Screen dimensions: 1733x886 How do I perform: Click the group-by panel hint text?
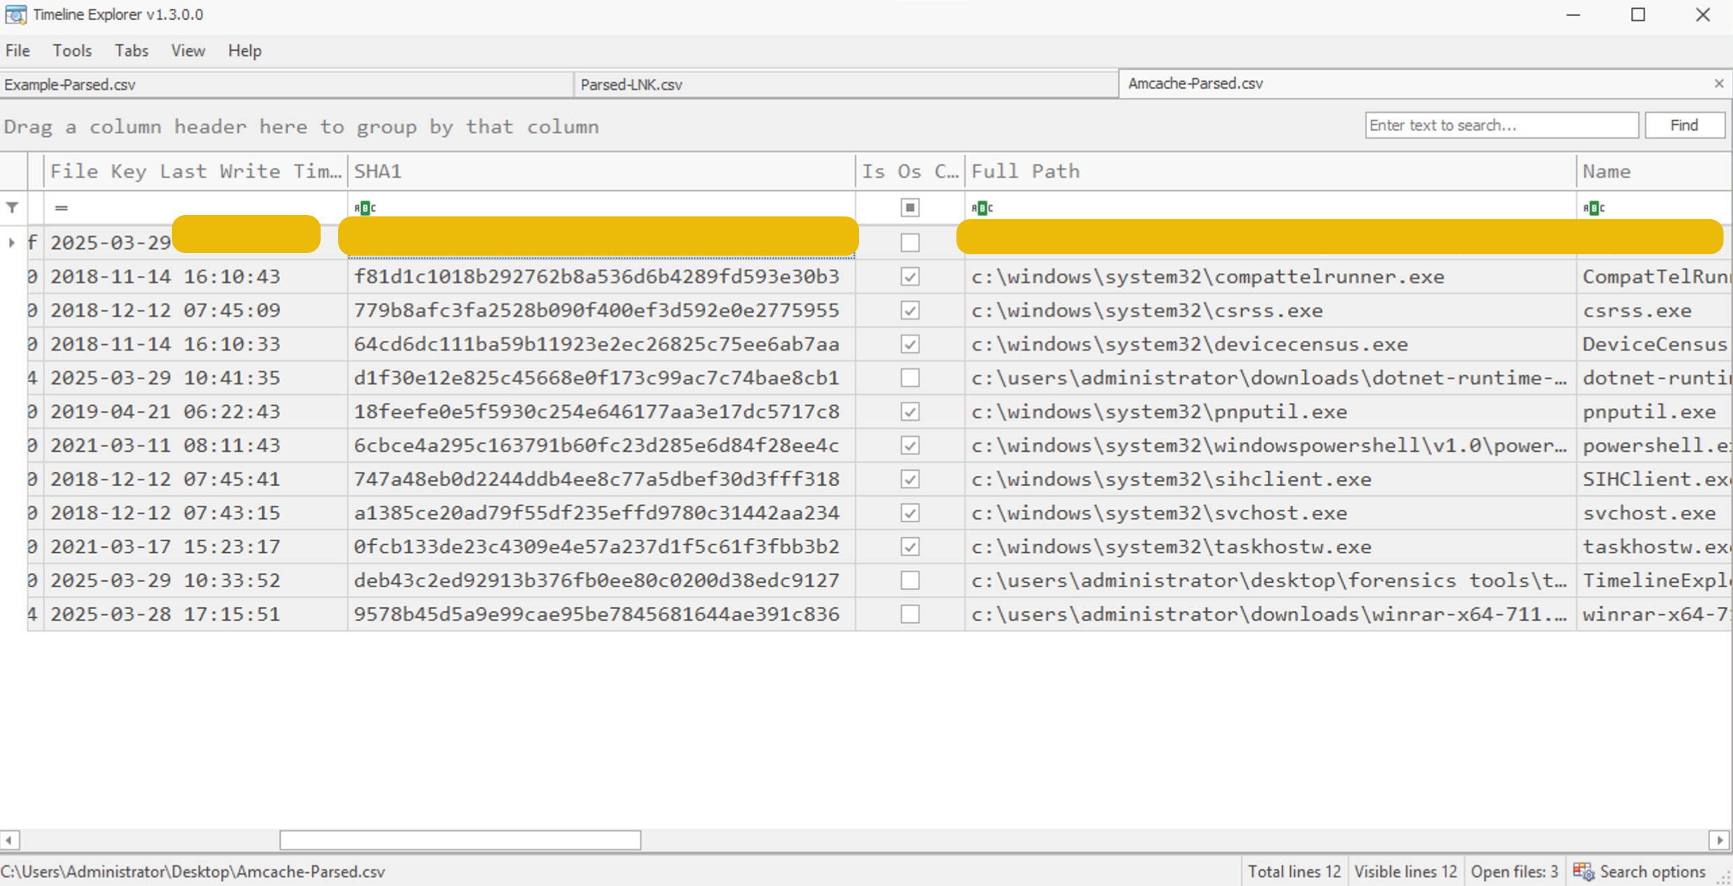tap(302, 126)
